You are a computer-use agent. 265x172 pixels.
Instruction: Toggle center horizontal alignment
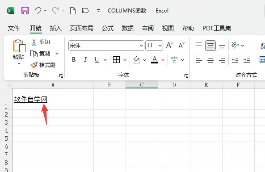210,60
